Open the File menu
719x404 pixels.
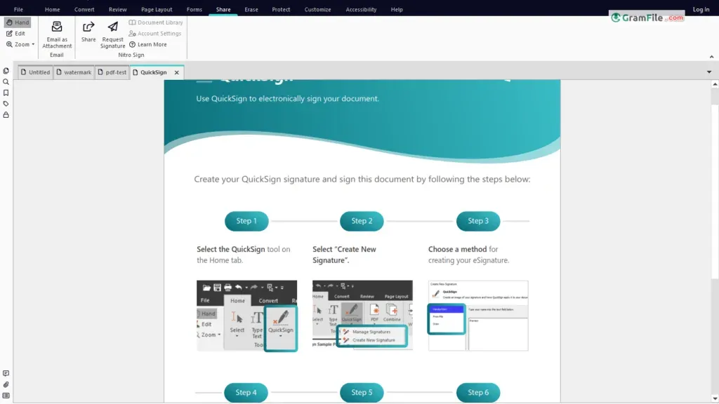pyautogui.click(x=18, y=9)
